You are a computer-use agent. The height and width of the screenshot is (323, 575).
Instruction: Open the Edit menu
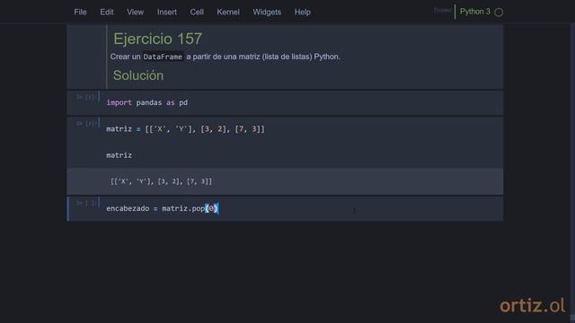pyautogui.click(x=107, y=12)
